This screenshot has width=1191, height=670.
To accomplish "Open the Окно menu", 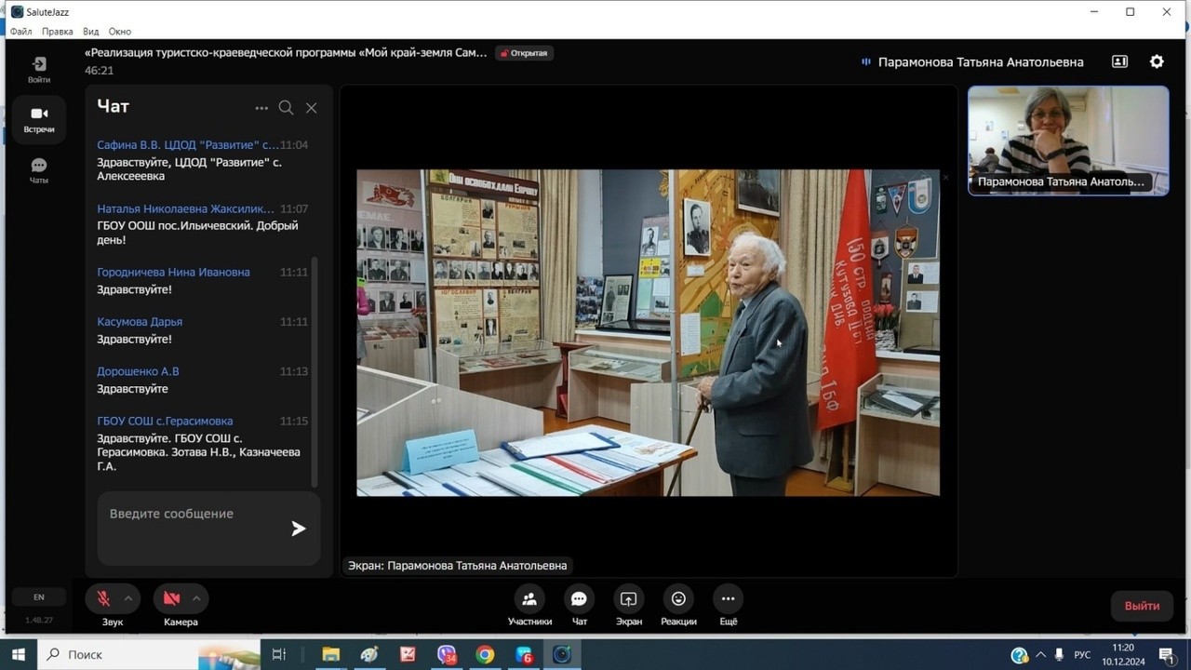I will pyautogui.click(x=120, y=32).
